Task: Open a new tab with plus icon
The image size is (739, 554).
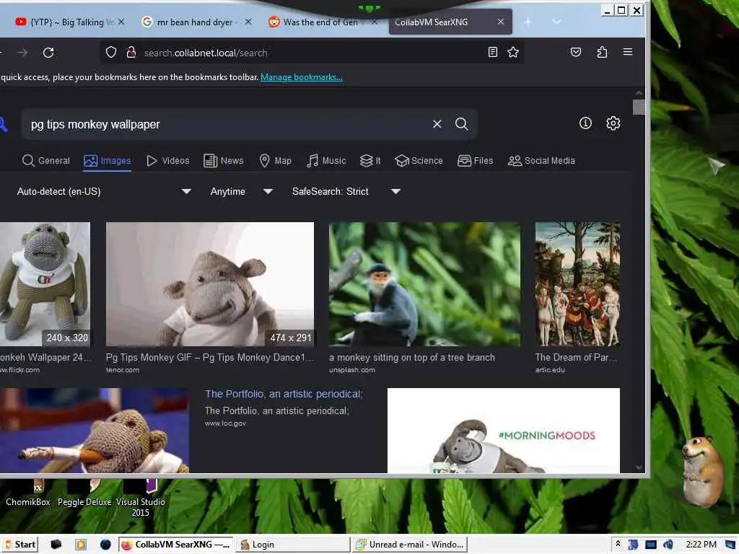Action: click(528, 22)
